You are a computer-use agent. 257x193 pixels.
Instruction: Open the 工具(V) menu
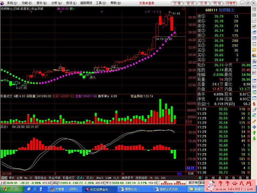click(x=101, y=3)
